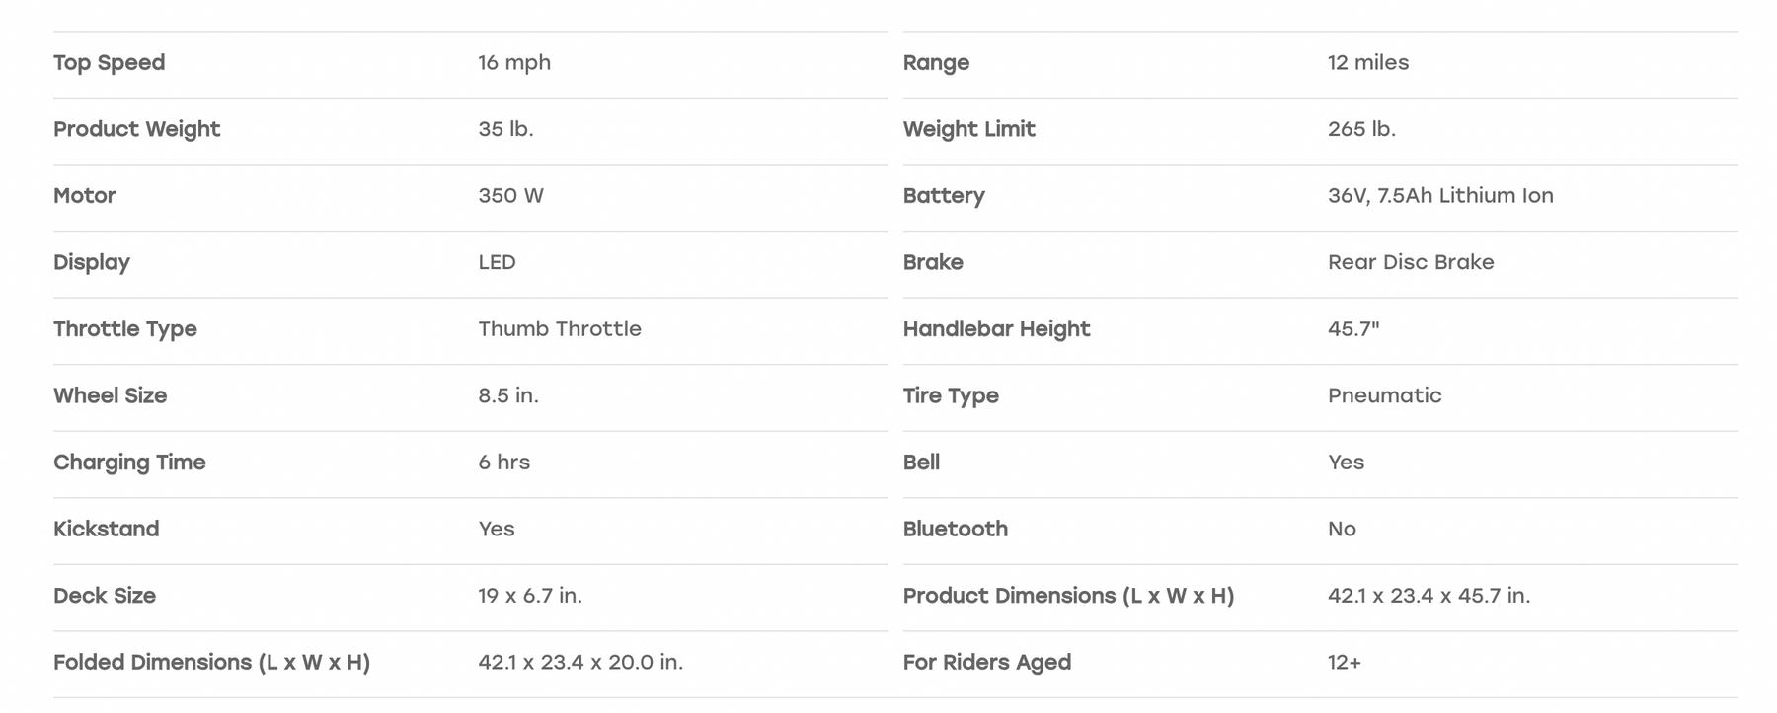
Task: Click the 12 miles range value
Action: point(1368,62)
